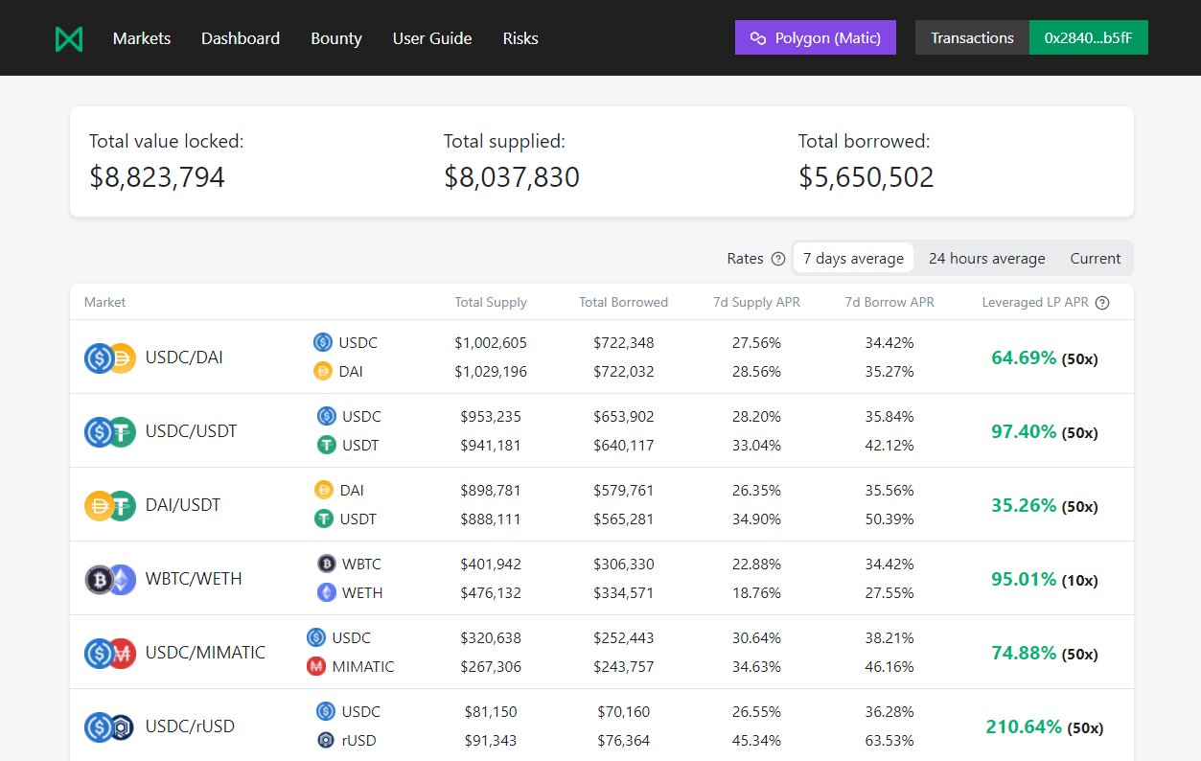Open the User Guide link

coord(432,38)
